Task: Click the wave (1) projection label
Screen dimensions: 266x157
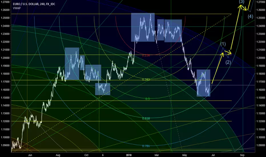Action: click(223, 44)
